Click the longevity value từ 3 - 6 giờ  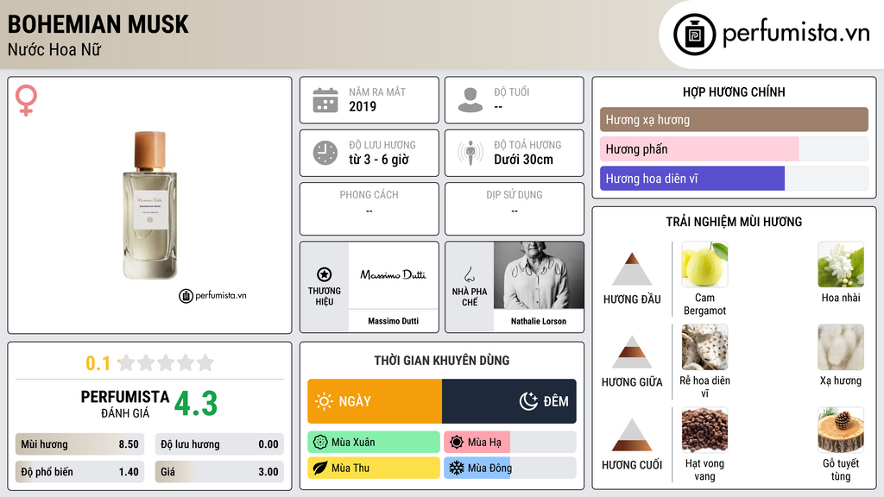pos(379,160)
